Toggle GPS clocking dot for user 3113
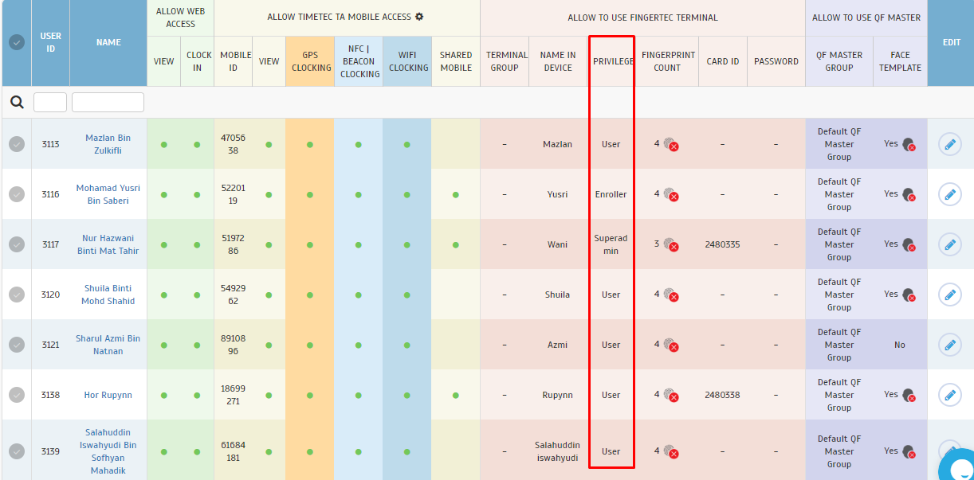The width and height of the screenshot is (974, 480). click(310, 144)
